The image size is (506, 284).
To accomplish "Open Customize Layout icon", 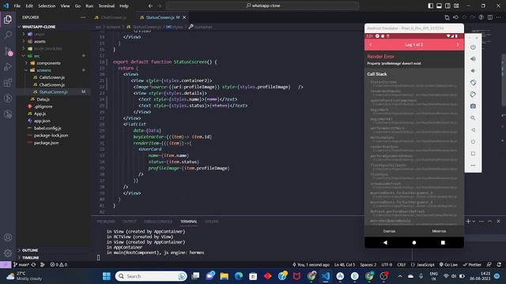I will [x=456, y=6].
